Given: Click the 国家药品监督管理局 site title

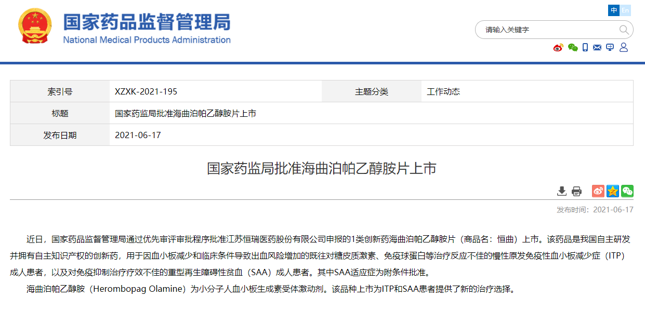Looking at the screenshot, I should (147, 22).
